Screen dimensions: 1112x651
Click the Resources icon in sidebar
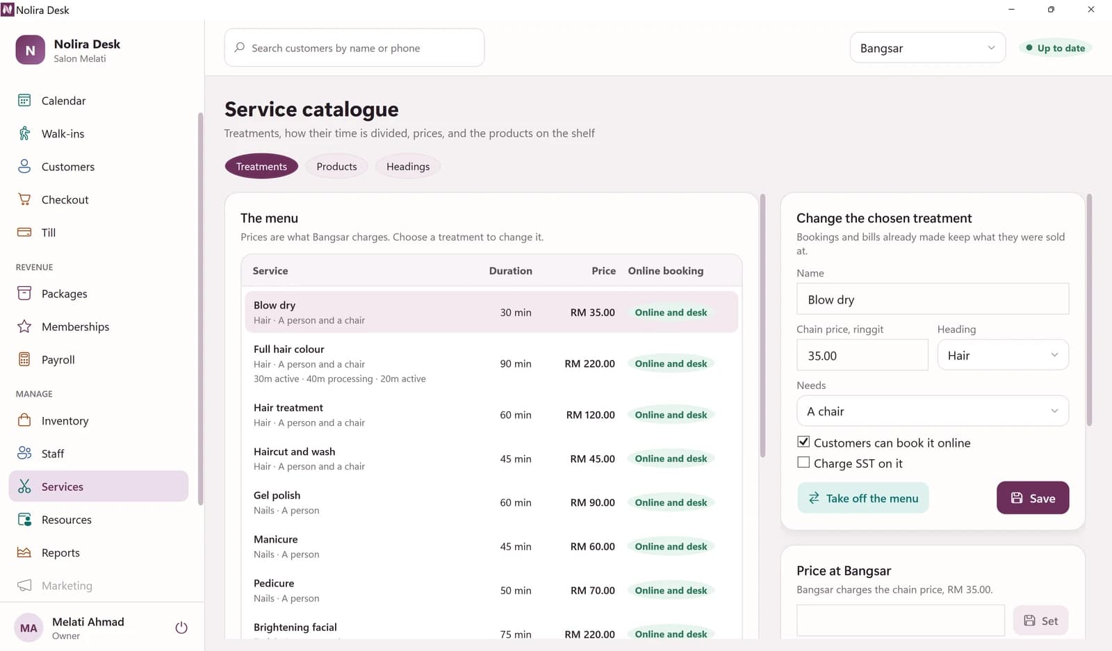point(24,519)
